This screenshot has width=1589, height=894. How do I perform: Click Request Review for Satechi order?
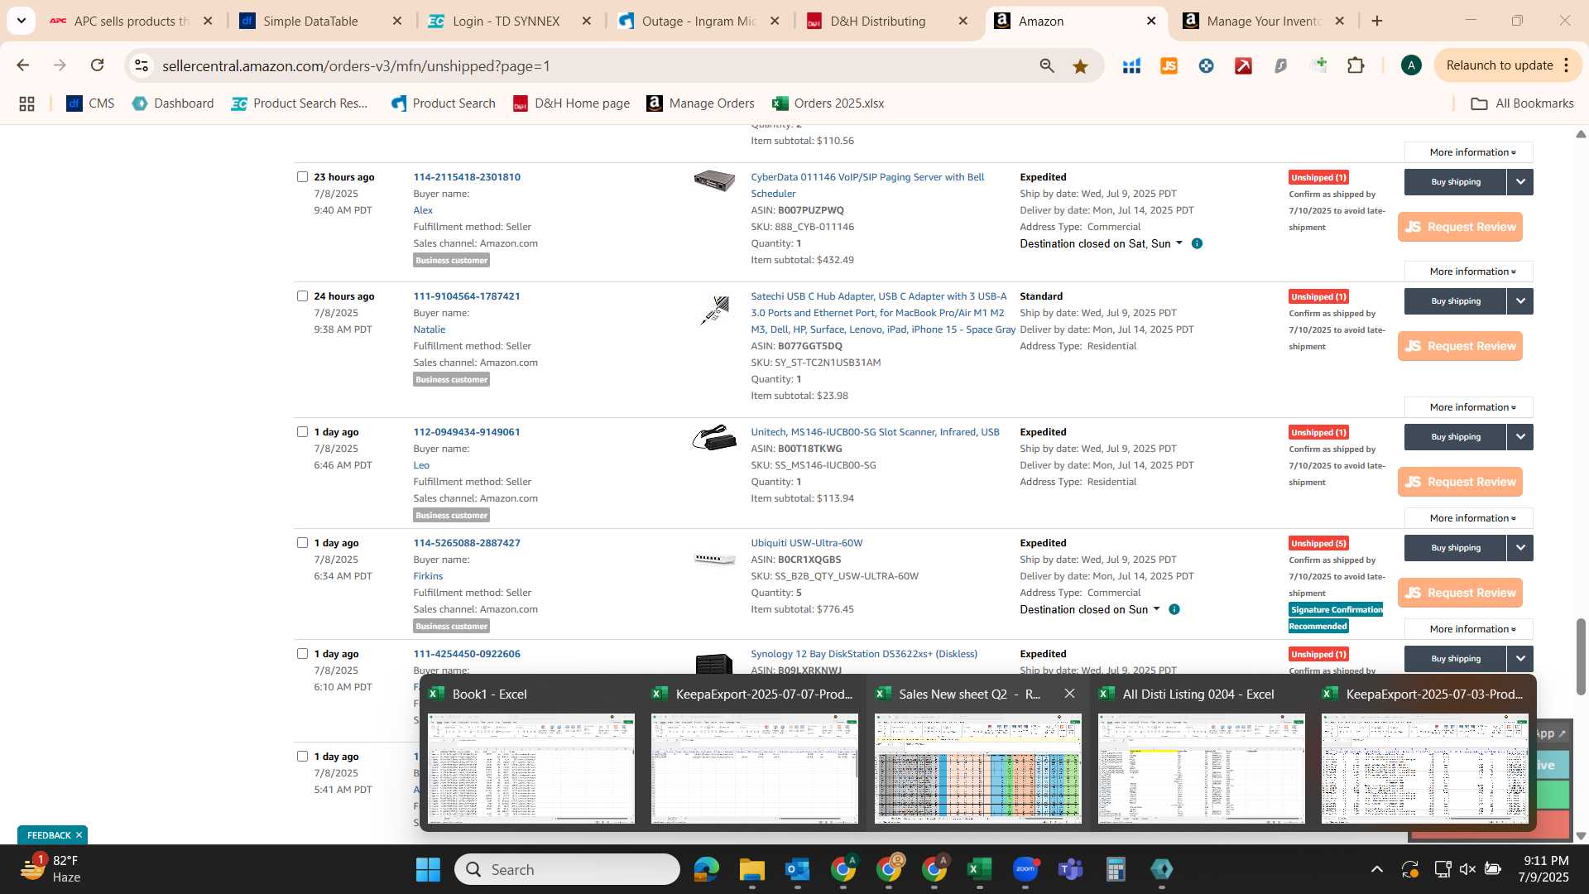click(x=1460, y=346)
